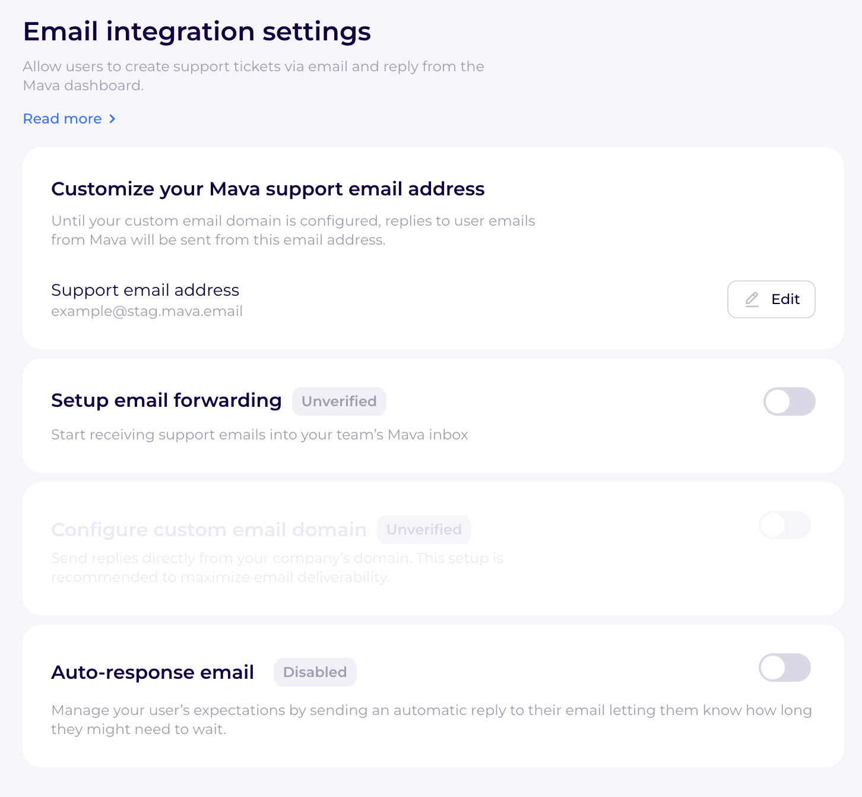
Task: Select the Setup email forwarding heading
Action: [166, 400]
